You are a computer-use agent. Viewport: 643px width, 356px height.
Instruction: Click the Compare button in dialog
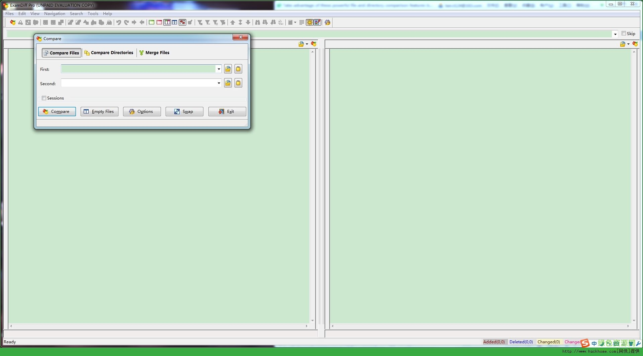pos(57,112)
